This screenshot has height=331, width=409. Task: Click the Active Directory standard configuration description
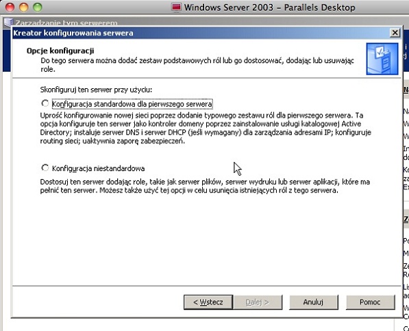tap(206, 128)
